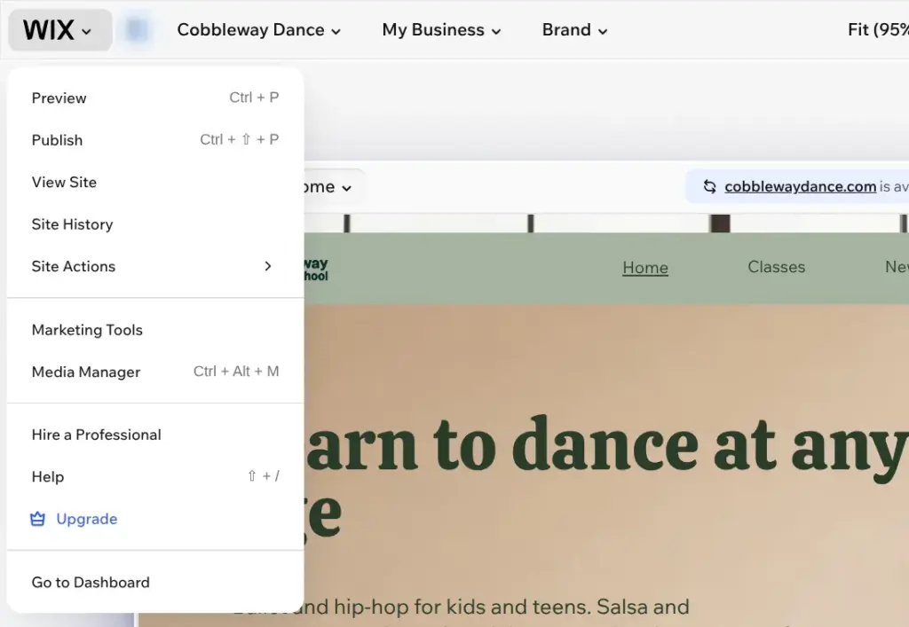Click the domain refresh arrows icon
This screenshot has height=627, width=909.
click(709, 186)
